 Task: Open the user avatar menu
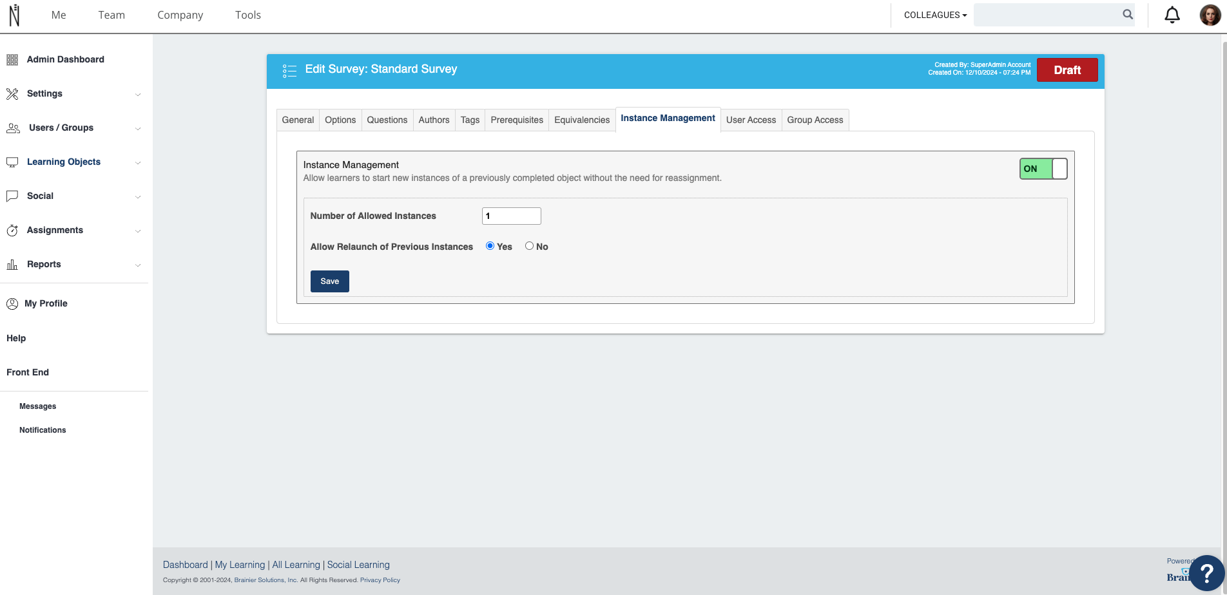point(1210,15)
